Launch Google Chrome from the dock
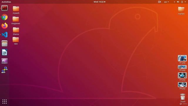This screenshot has width=188, height=106. coord(5,17)
